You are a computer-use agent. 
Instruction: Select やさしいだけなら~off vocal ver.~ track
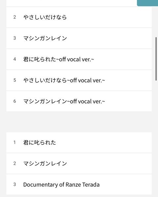click(79, 80)
